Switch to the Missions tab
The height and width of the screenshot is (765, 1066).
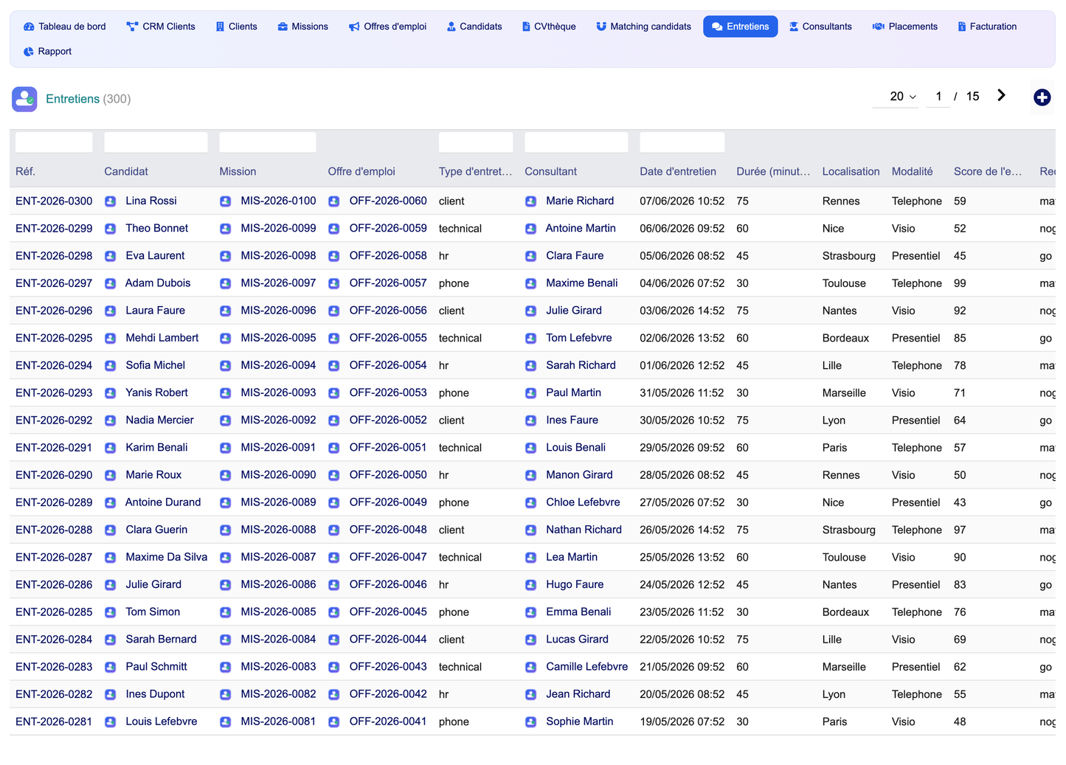click(303, 27)
